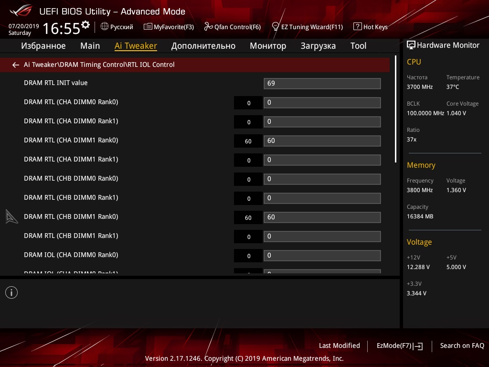Viewport: 489px width, 367px height.
Task: Click the globe language icon
Action: tap(105, 27)
